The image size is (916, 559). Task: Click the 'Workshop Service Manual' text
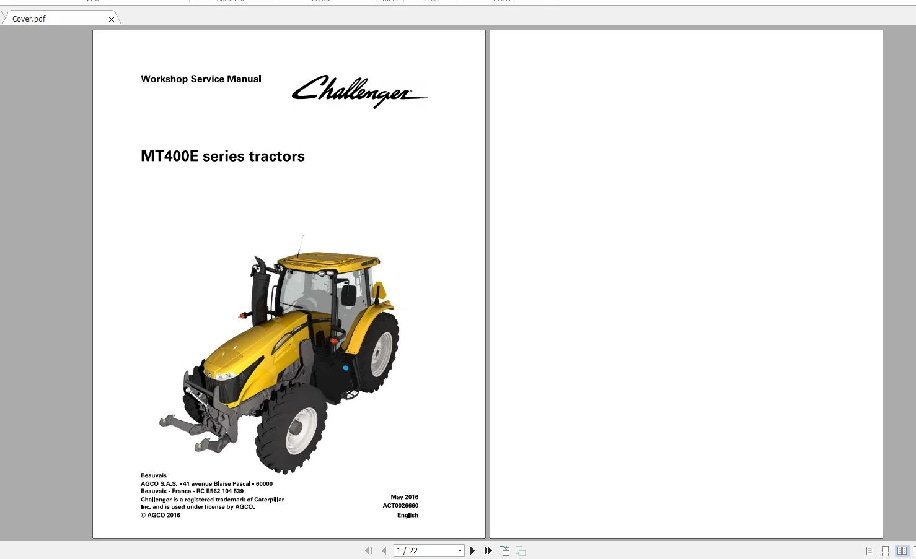(201, 79)
